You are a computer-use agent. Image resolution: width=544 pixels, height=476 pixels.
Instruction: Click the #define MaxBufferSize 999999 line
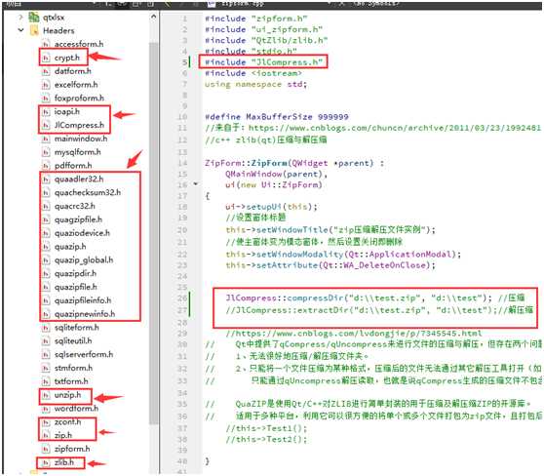point(277,117)
